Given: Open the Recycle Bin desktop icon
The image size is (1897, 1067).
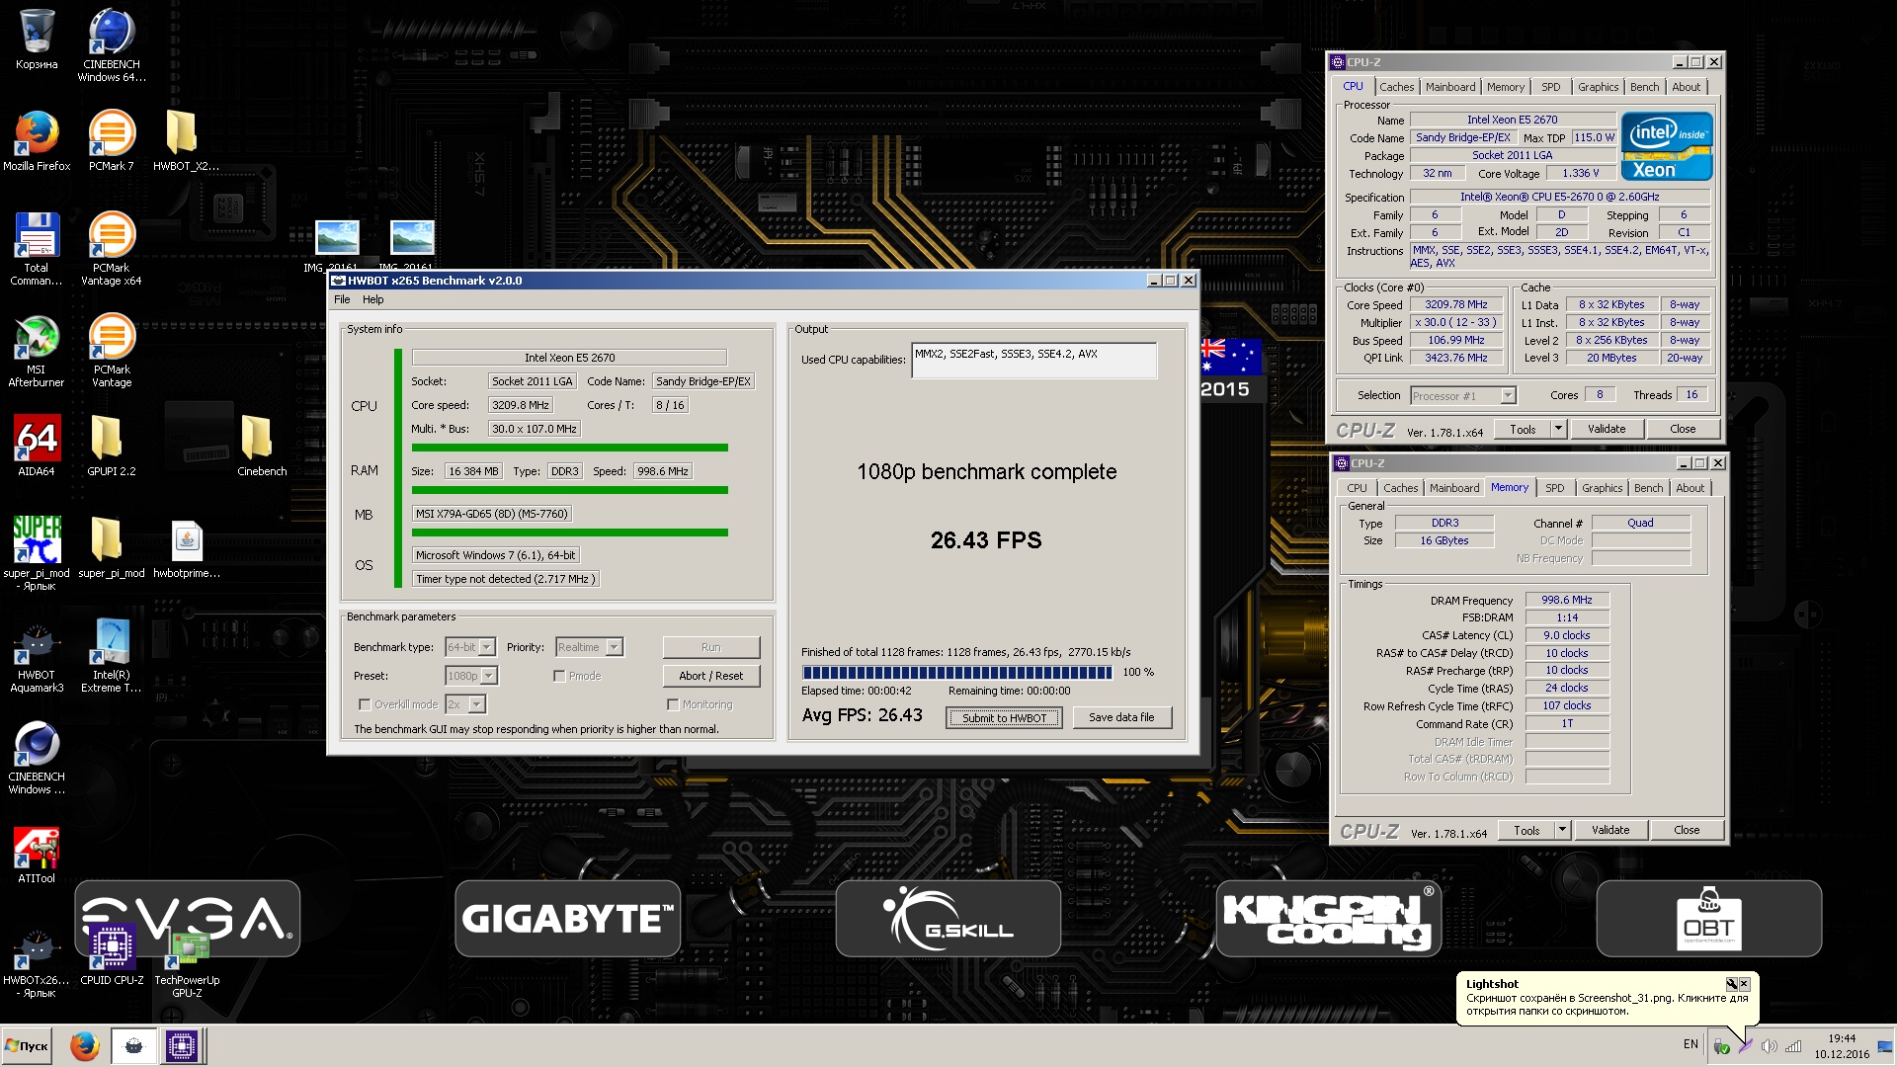Looking at the screenshot, I should [37, 40].
